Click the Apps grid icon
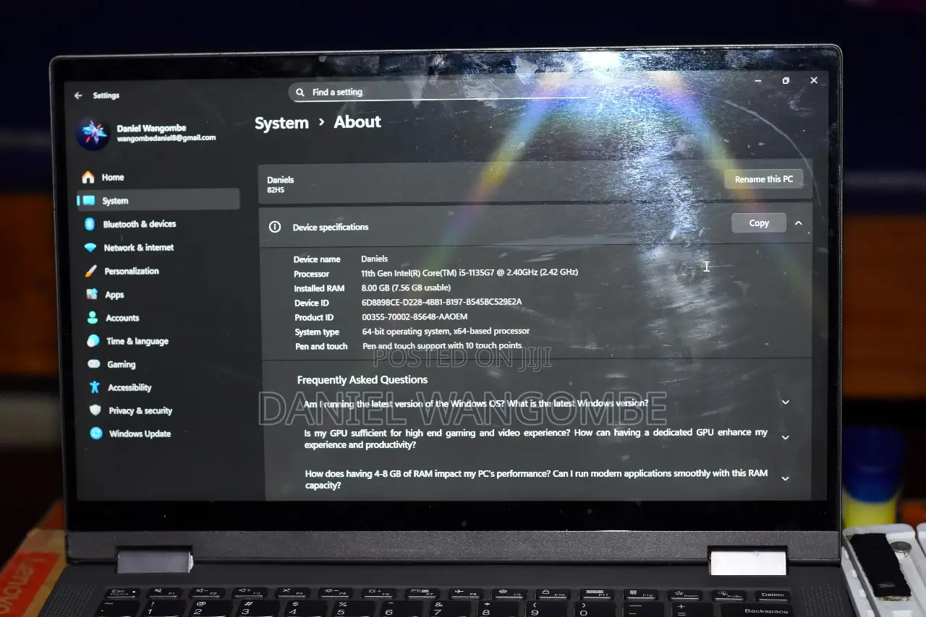Image resolution: width=926 pixels, height=617 pixels. pyautogui.click(x=92, y=294)
